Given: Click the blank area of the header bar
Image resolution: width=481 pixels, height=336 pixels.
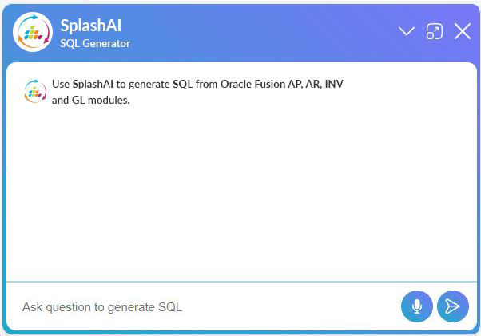Looking at the screenshot, I should [x=264, y=32].
